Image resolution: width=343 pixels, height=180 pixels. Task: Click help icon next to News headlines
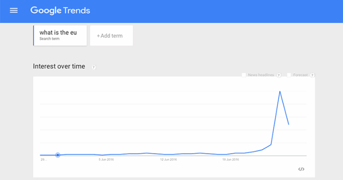279,75
